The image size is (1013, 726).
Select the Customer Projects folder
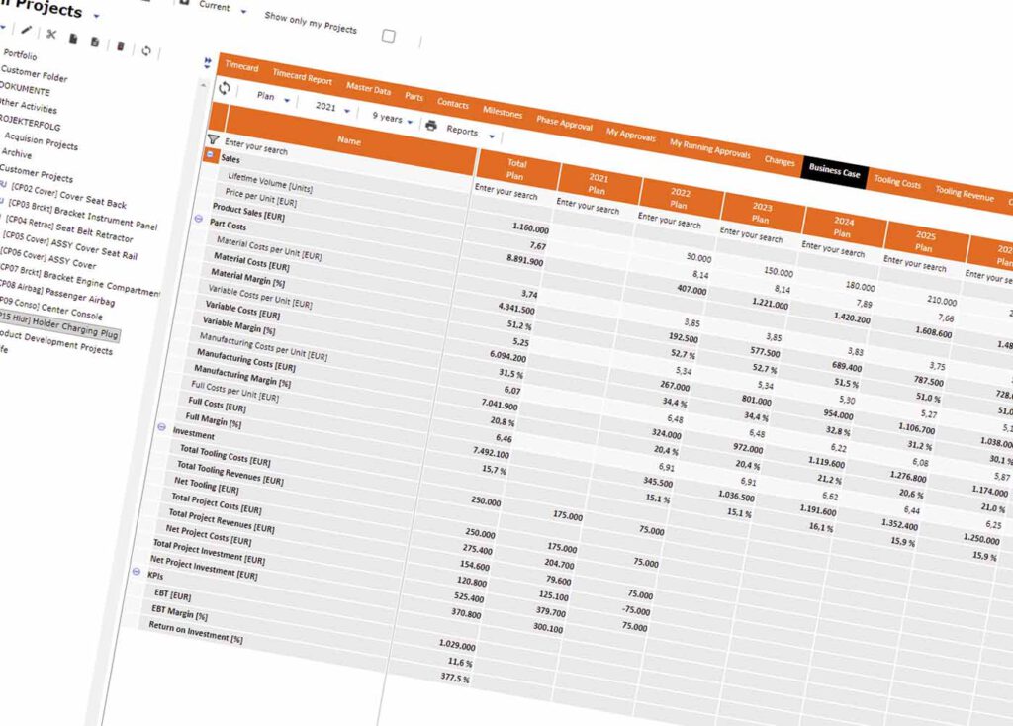point(37,173)
